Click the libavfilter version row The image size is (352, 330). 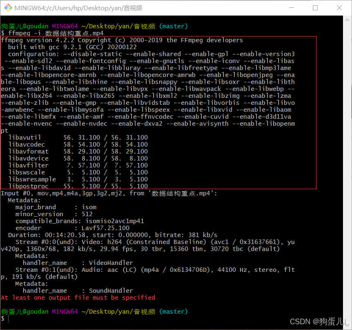(x=78, y=165)
